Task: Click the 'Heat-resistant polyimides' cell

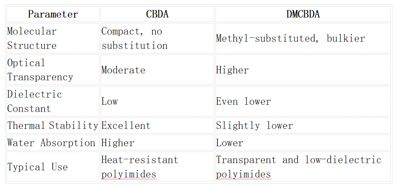Action: (x=157, y=166)
